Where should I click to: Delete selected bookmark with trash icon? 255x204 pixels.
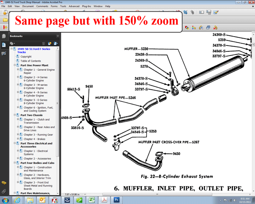point(44,43)
